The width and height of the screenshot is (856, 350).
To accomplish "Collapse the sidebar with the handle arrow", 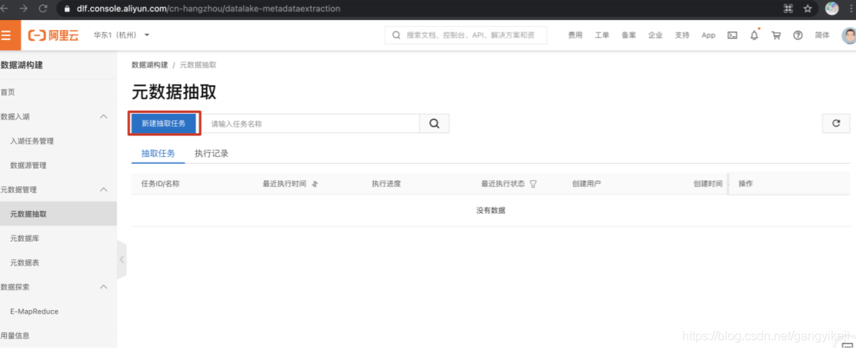I will 122,259.
